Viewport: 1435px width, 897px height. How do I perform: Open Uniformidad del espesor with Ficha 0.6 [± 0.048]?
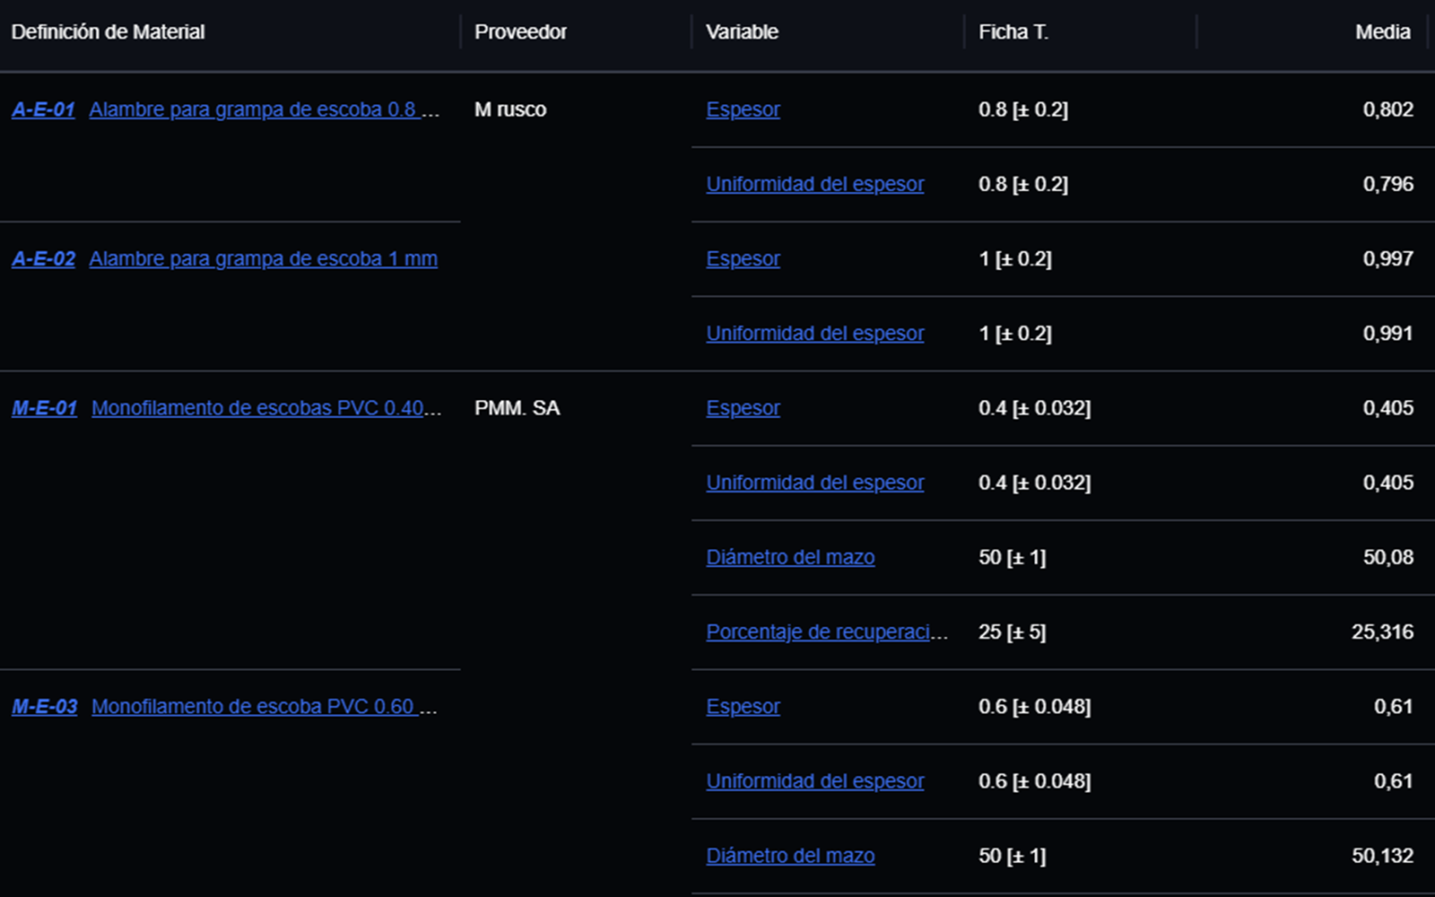[815, 781]
